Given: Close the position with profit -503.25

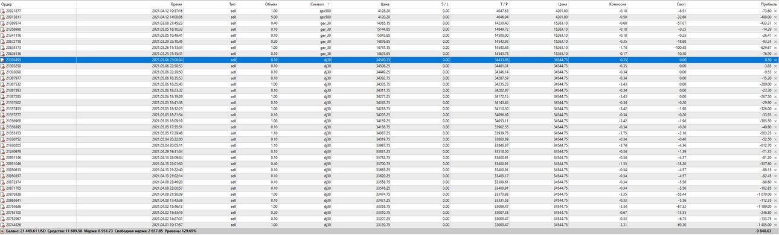Looking at the screenshot, I should pyautogui.click(x=776, y=133).
